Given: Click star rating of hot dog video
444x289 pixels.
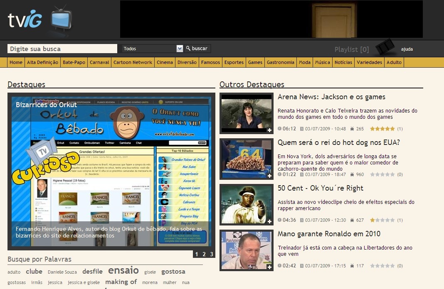Looking at the screenshot, I should (382, 174).
